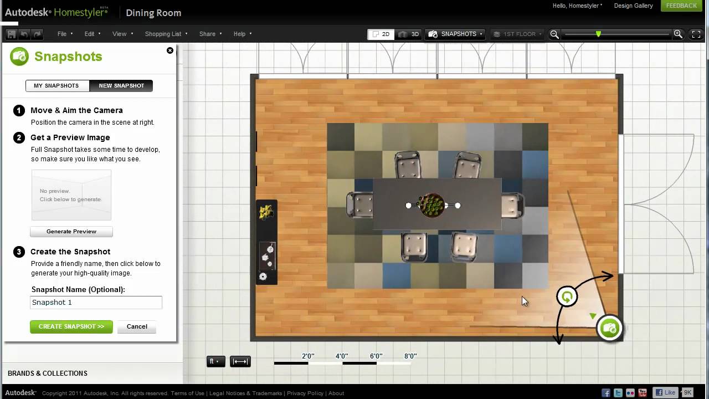This screenshot has width=709, height=399.
Task: Open the Privacy Policy link
Action: (x=305, y=393)
